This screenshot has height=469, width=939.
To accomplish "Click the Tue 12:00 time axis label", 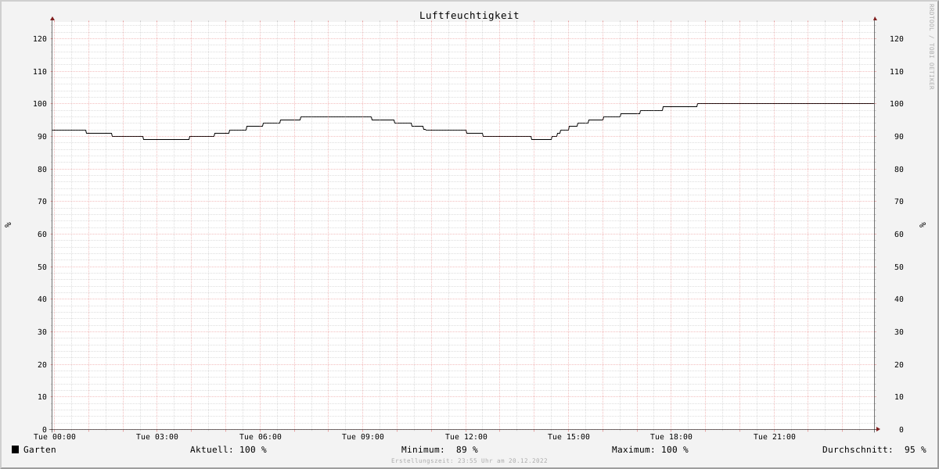I will tap(466, 437).
